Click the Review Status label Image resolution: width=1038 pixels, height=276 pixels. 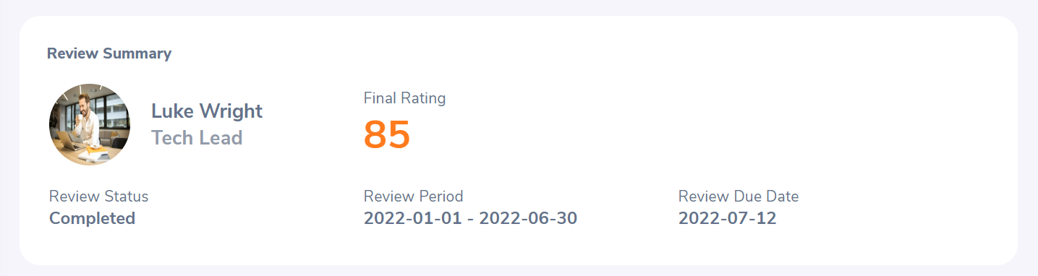pyautogui.click(x=98, y=196)
